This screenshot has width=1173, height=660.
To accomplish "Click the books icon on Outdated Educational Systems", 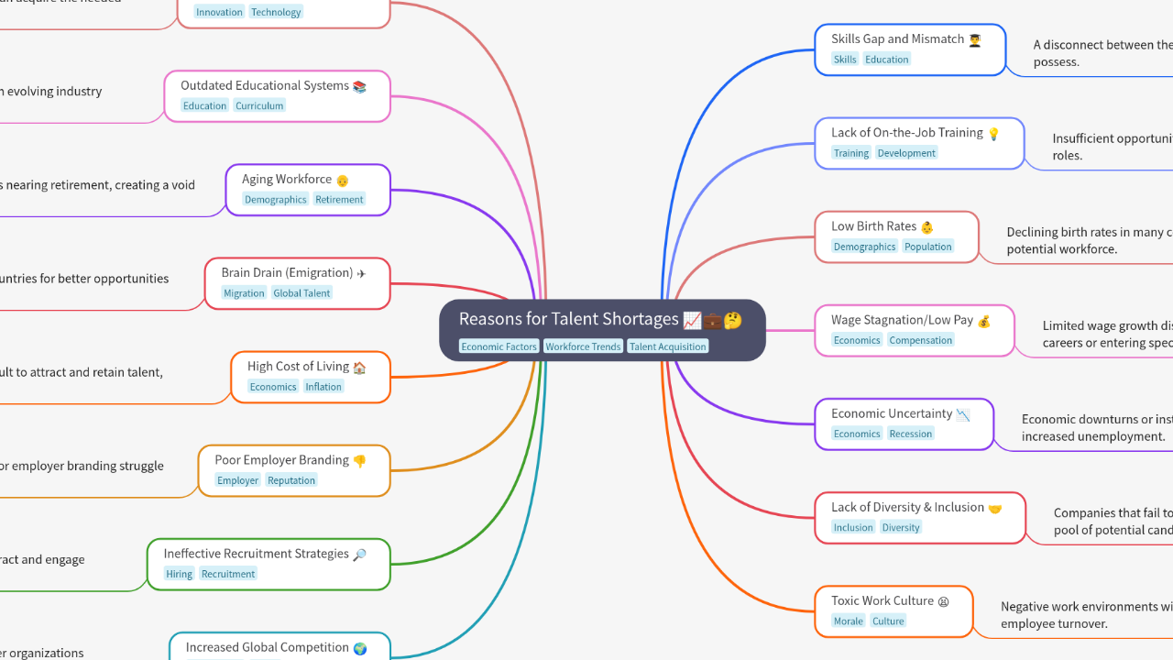I will [359, 86].
